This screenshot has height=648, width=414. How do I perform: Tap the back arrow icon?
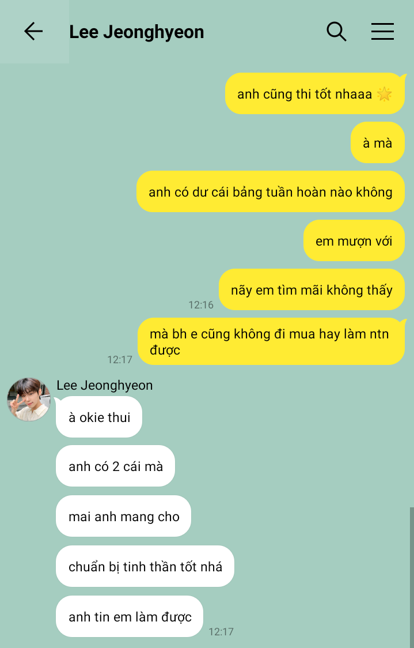33,31
